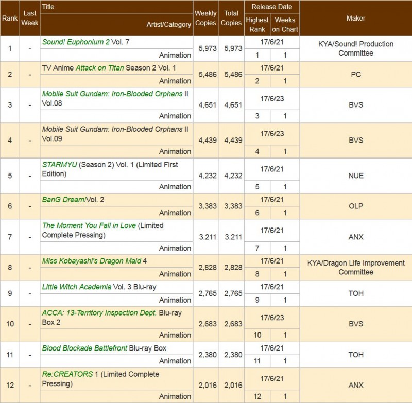Image resolution: width=412 pixels, height=403 pixels.
Task: Click the Release Date header cell
Action: coord(271,7)
